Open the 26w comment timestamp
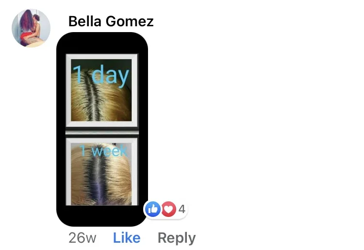Screen dimensions: 364x250 click(82, 238)
